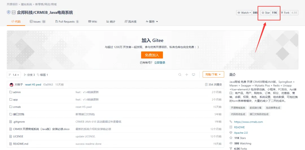
Task: Click the 接口文档自动生成 tag
Action: (x=259, y=114)
